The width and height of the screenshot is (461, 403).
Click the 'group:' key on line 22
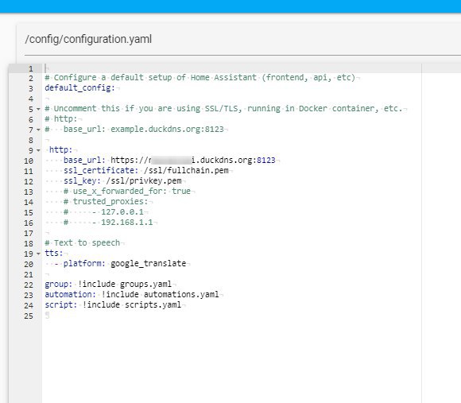click(59, 284)
